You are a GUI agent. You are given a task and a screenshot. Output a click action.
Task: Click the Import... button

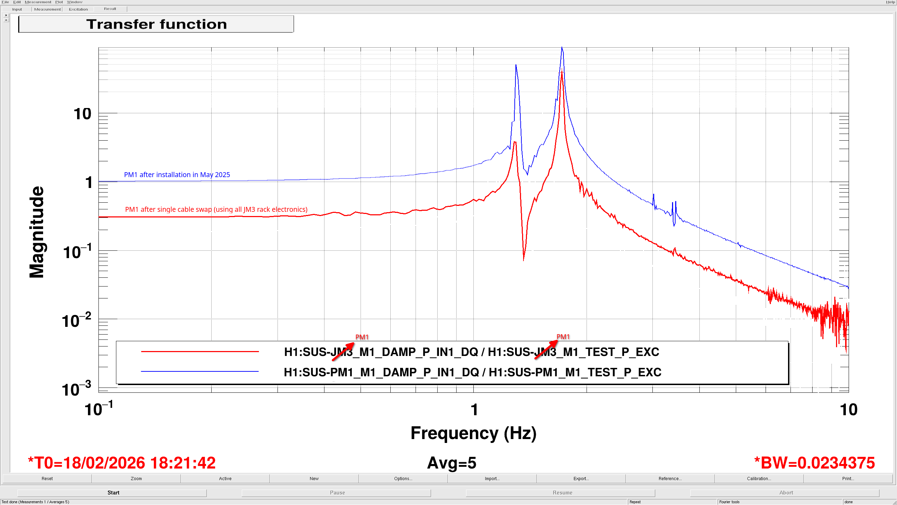pyautogui.click(x=492, y=479)
